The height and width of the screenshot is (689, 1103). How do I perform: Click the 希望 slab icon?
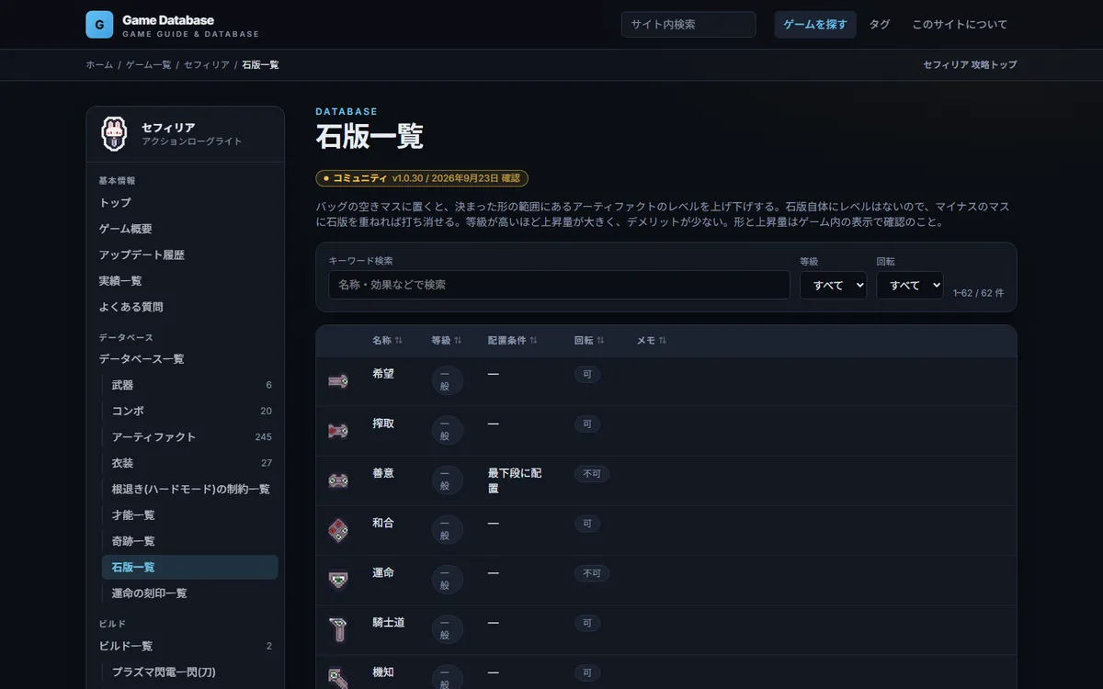click(x=338, y=381)
